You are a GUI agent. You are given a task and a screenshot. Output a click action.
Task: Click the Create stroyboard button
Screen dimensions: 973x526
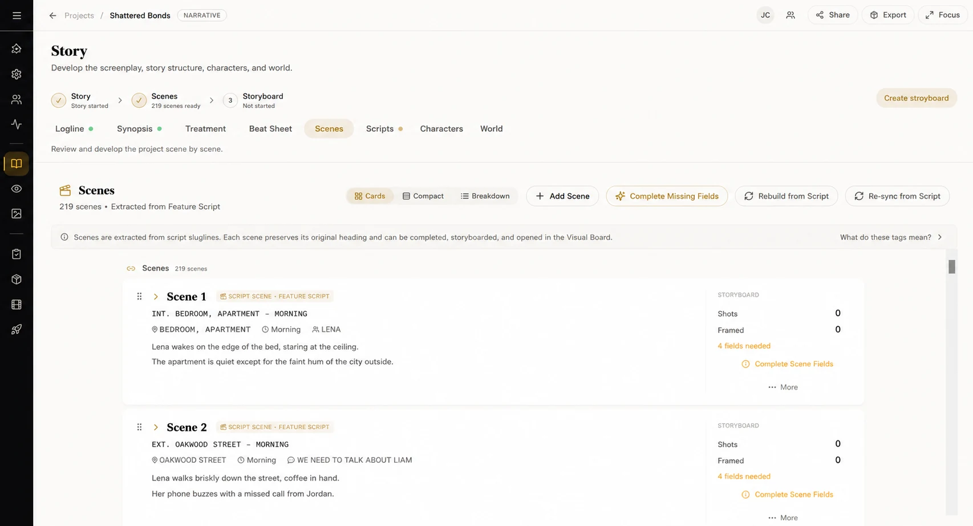[917, 98]
